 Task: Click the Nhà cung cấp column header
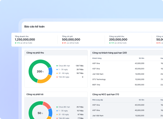(x=98, y=100)
